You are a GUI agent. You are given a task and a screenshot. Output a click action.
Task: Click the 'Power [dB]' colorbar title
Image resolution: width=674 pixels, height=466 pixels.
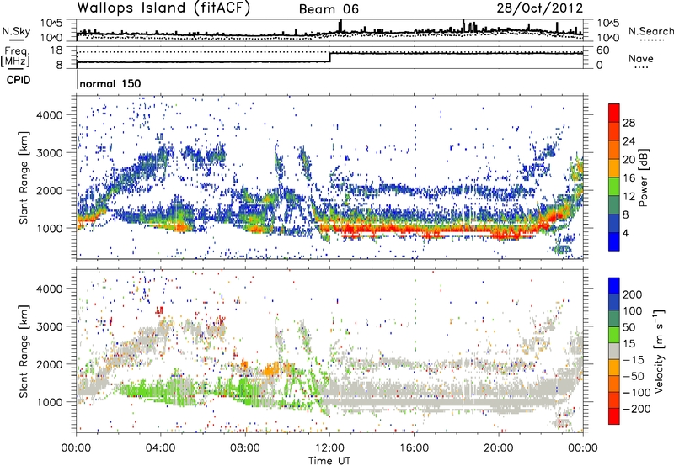[x=644, y=177]
